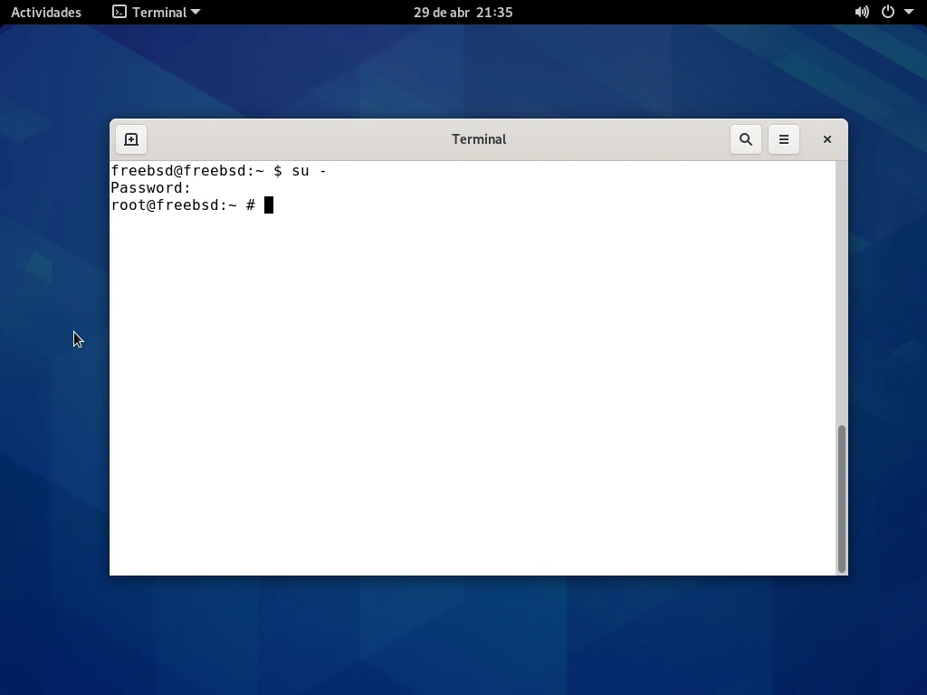
Task: Expand the system menu arrow at top right
Action: pyautogui.click(x=909, y=12)
